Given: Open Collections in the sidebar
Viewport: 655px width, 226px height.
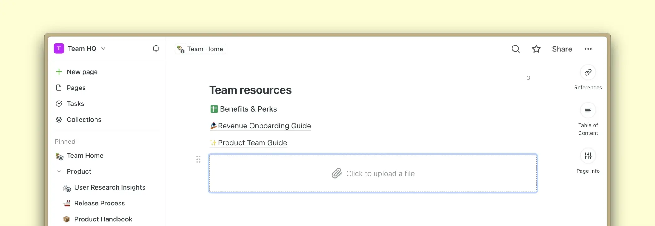Looking at the screenshot, I should [x=84, y=120].
